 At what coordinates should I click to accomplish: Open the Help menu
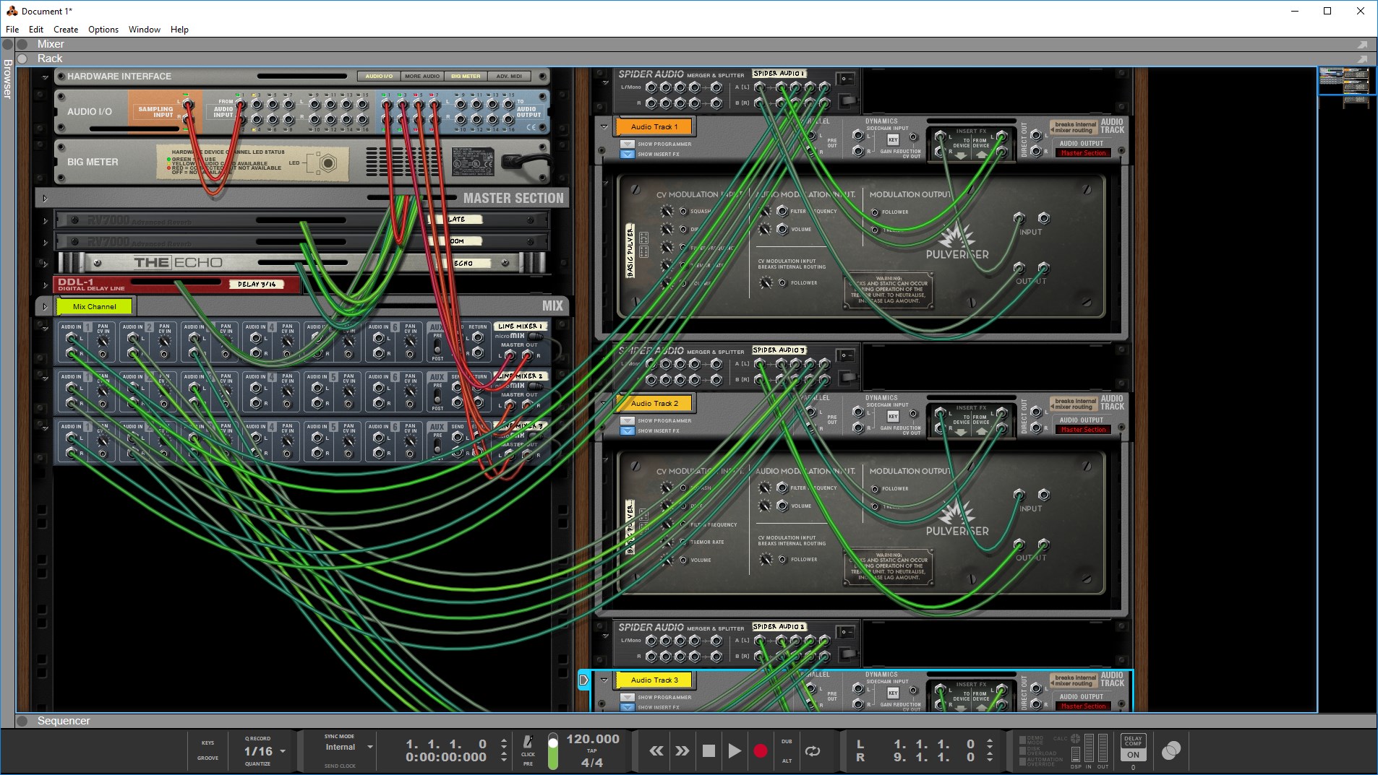click(x=179, y=30)
